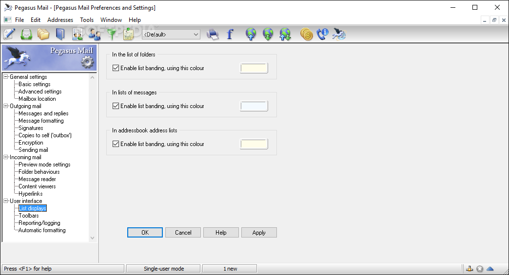Click globe with green down arrow icon

268,34
